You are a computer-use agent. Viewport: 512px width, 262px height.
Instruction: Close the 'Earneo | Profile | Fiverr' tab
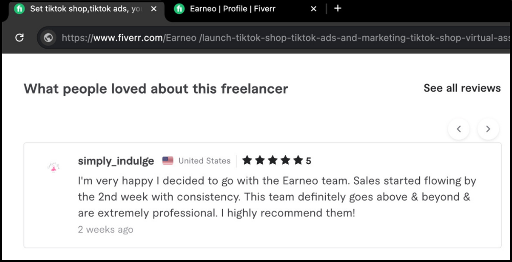tap(314, 9)
